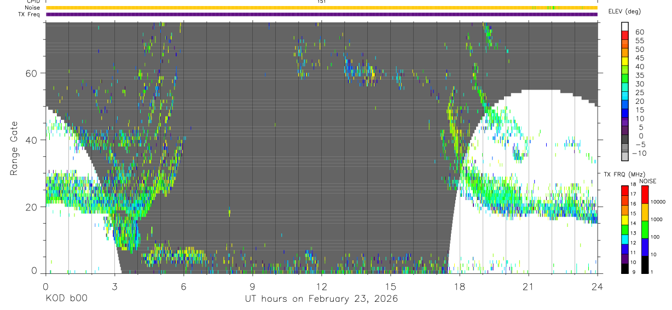The height and width of the screenshot is (310, 672).
Task: Select the 40 tick on Range Gate axis
Action: pyautogui.click(x=32, y=140)
